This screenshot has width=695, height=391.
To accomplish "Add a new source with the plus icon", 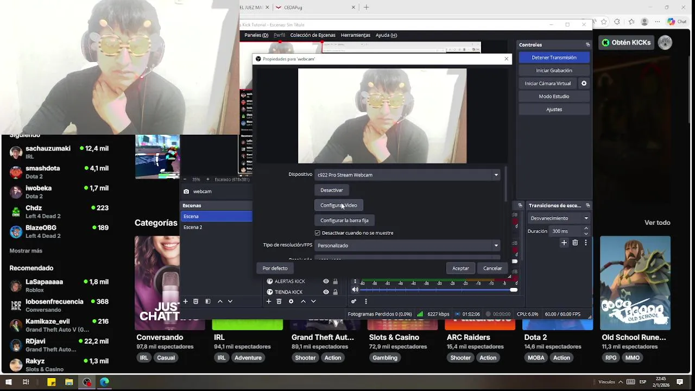I will click(268, 301).
